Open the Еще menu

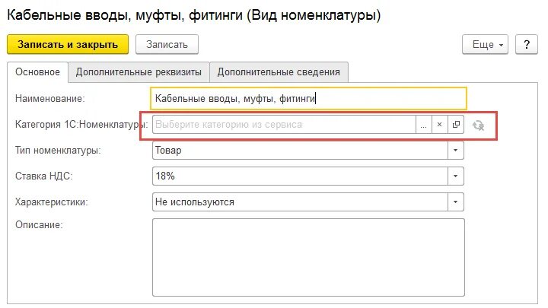click(485, 44)
